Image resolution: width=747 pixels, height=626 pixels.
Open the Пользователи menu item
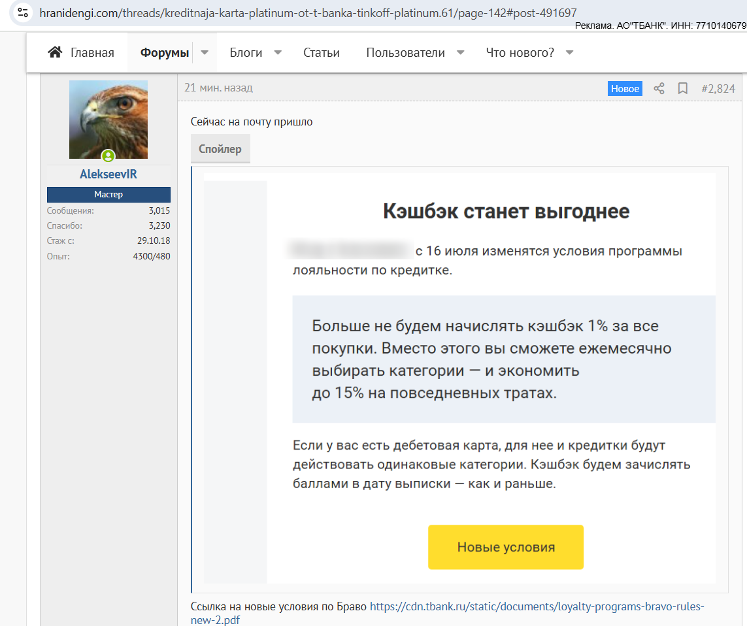pos(405,52)
